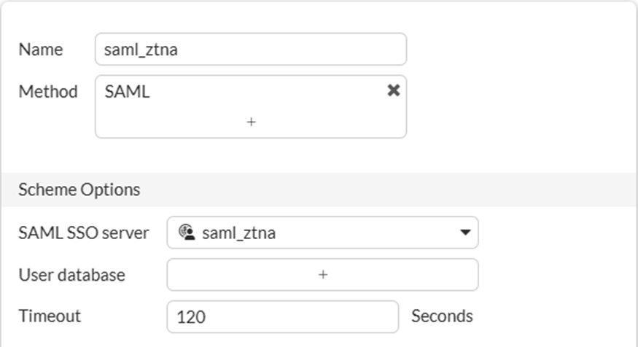638x347 pixels.
Task: Click the plus icon in User database
Action: (323, 275)
